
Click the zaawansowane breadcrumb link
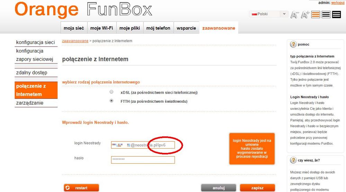[x=75, y=41]
